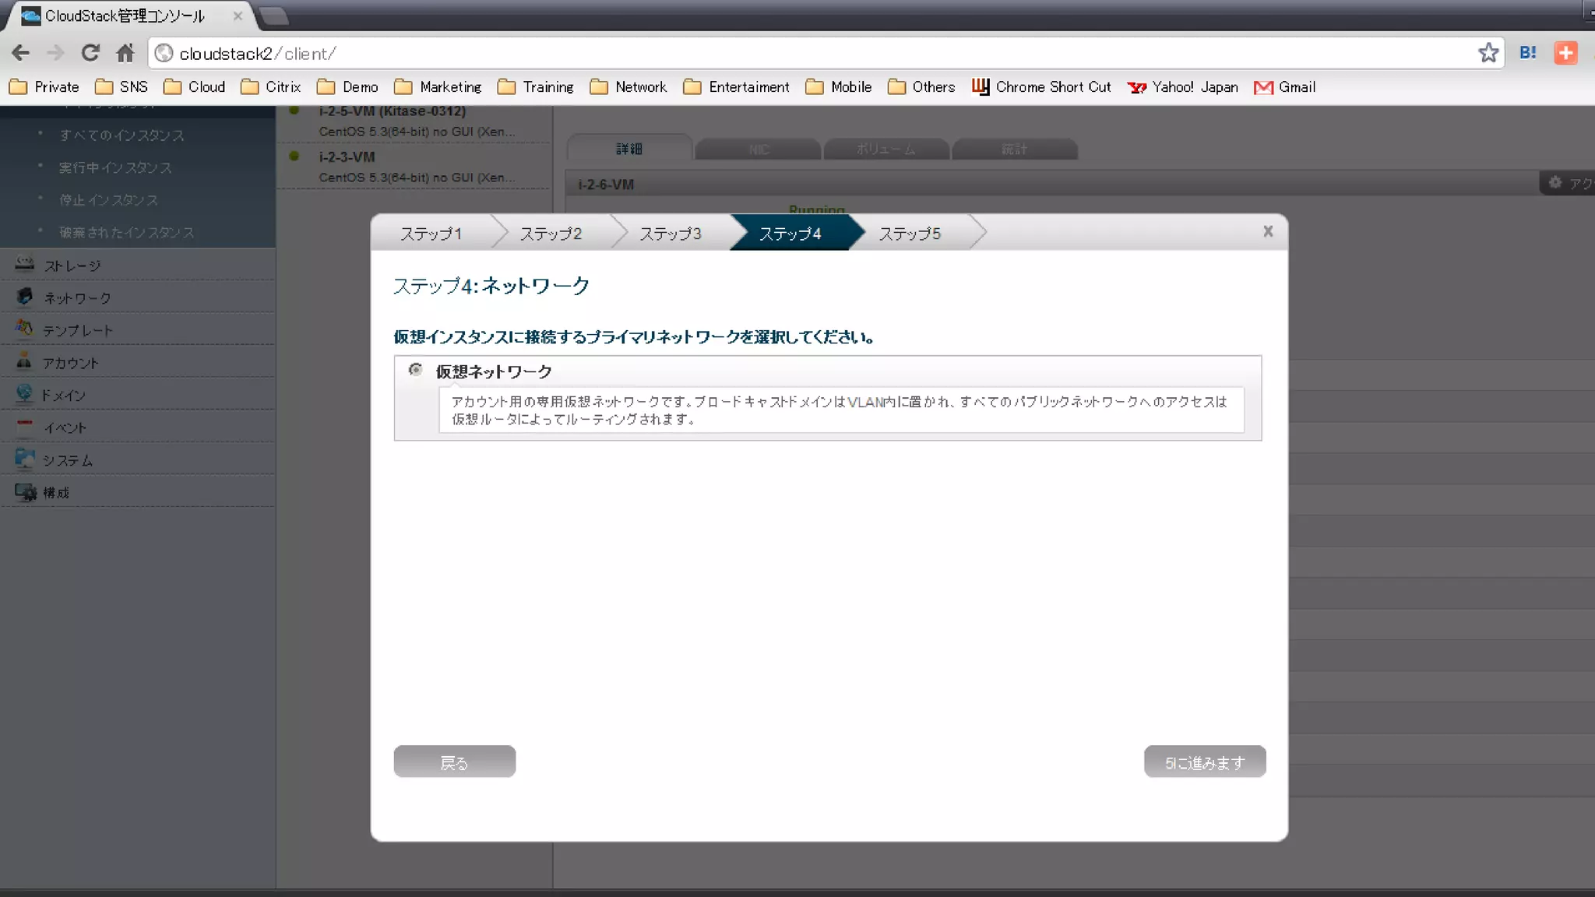Click the account (アカウント) sidebar icon
This screenshot has height=897, width=1595.
[25, 361]
